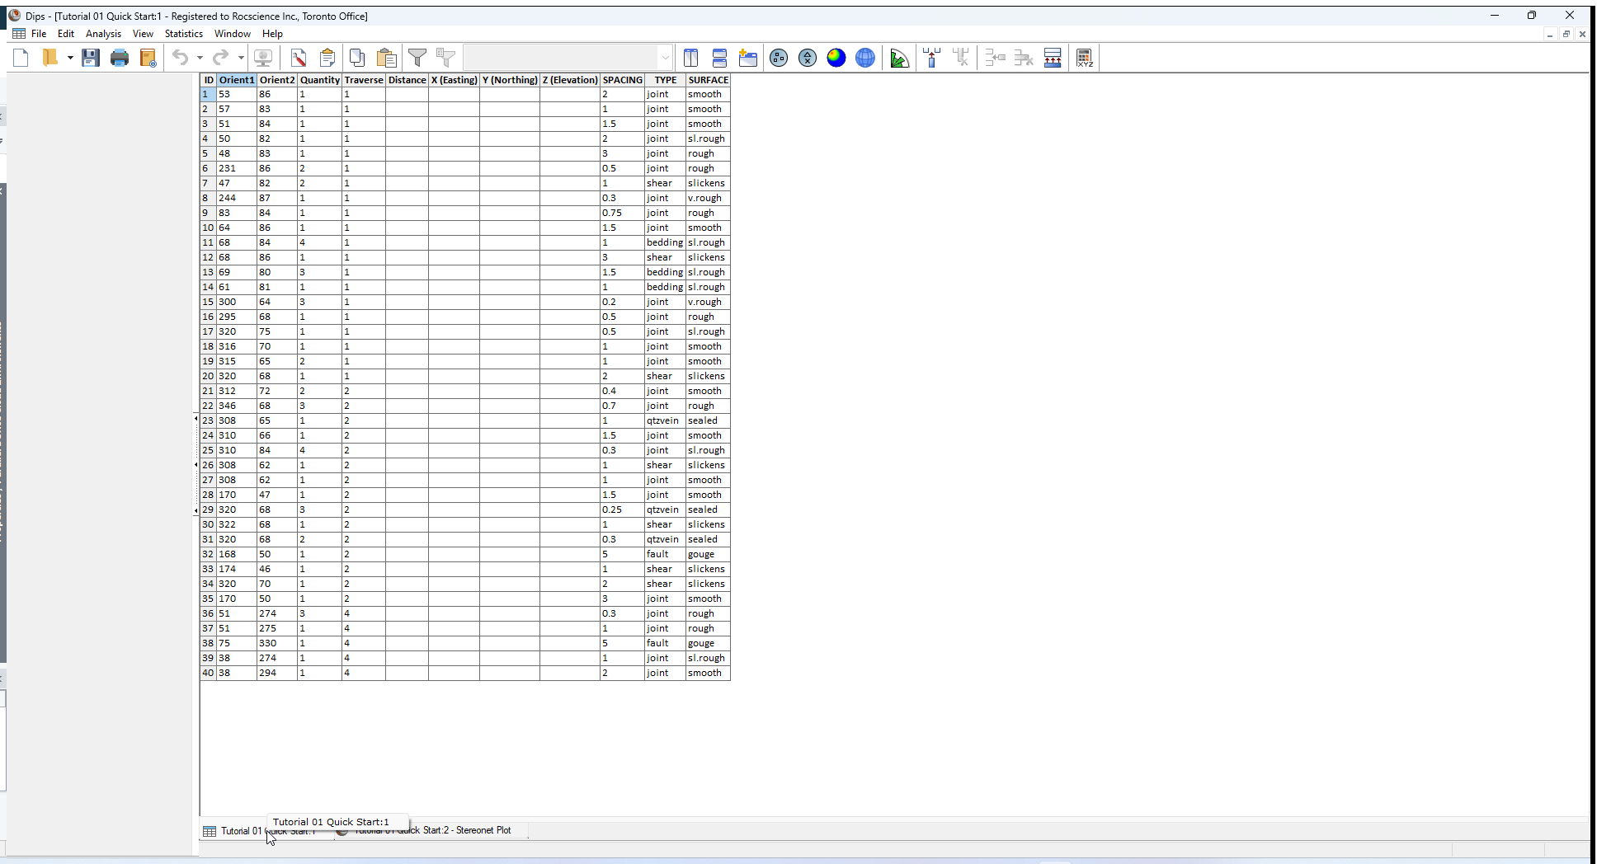Open the blue globe stereonet view

click(x=864, y=57)
